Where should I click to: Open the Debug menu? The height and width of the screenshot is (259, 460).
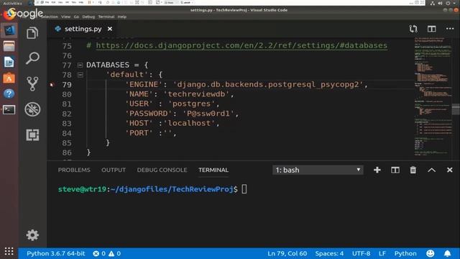click(x=88, y=17)
